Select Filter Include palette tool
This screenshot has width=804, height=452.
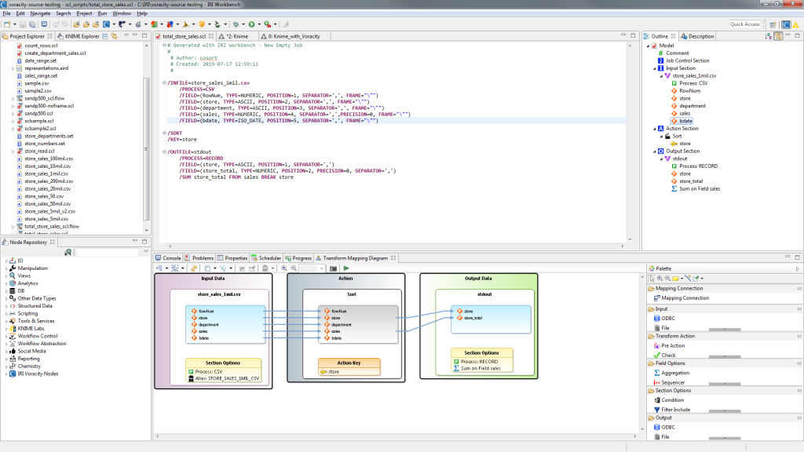tap(672, 410)
